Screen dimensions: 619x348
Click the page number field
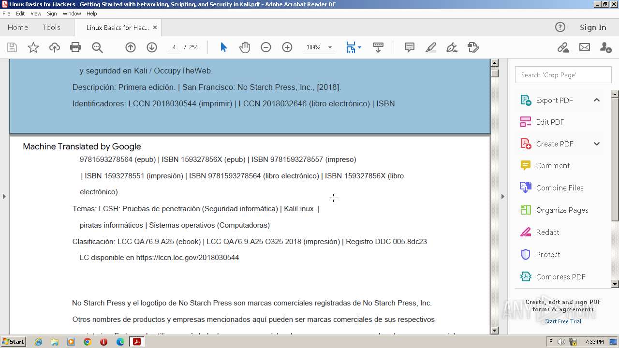tap(174, 47)
